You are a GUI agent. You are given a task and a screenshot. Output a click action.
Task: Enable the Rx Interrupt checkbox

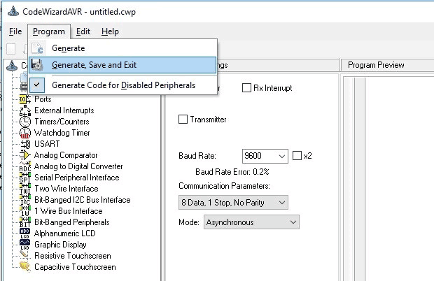click(246, 88)
